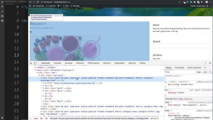This screenshot has width=213, height=120.
Task: Toggle .cls class editor
Action: coord(205,72)
